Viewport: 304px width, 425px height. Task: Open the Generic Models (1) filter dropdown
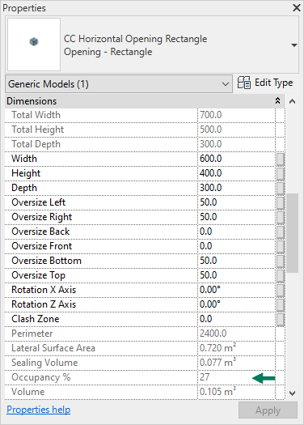[x=119, y=84]
